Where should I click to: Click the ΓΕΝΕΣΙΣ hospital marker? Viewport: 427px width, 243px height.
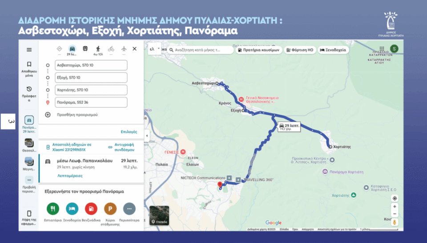[x=183, y=152]
